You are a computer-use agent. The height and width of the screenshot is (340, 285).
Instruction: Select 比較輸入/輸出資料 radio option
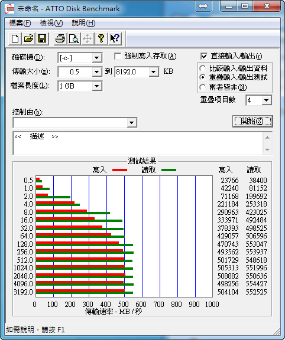(x=202, y=68)
